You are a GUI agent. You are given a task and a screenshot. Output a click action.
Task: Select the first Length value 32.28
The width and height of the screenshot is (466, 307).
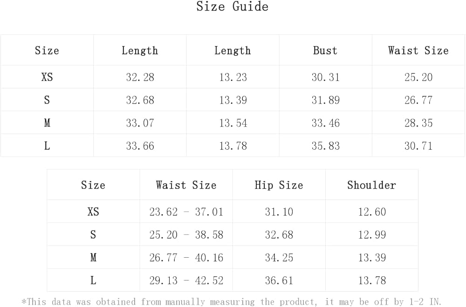click(140, 77)
